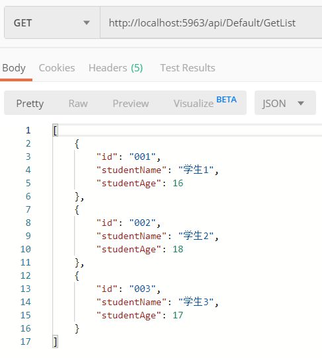This screenshot has width=322, height=358.
Task: Select the Visualize BETA view
Action: point(205,102)
